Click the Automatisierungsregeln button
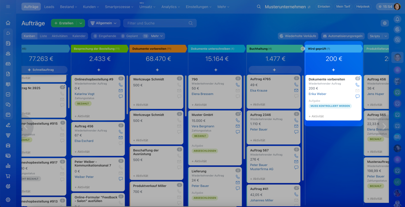 [343, 36]
